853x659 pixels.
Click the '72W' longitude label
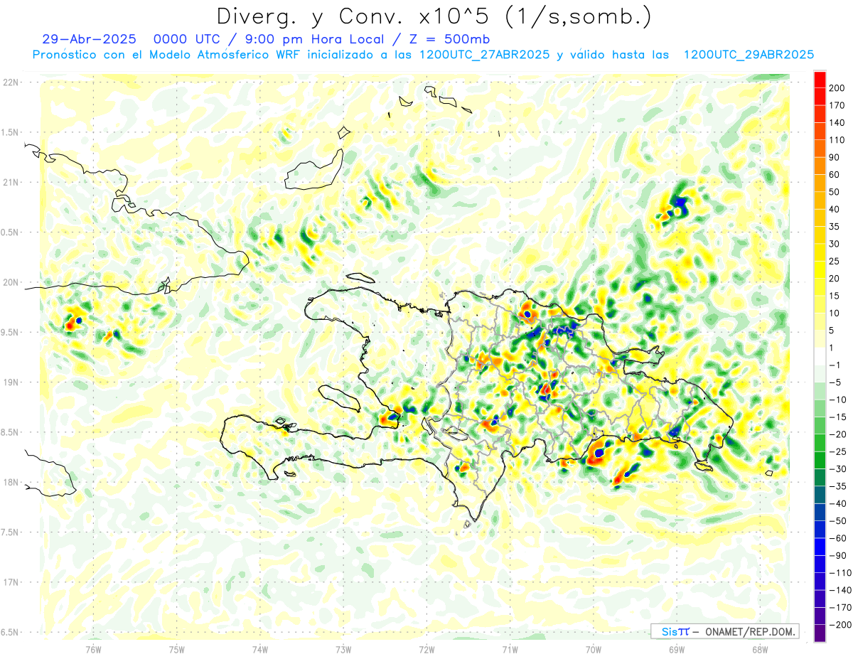coord(427,648)
